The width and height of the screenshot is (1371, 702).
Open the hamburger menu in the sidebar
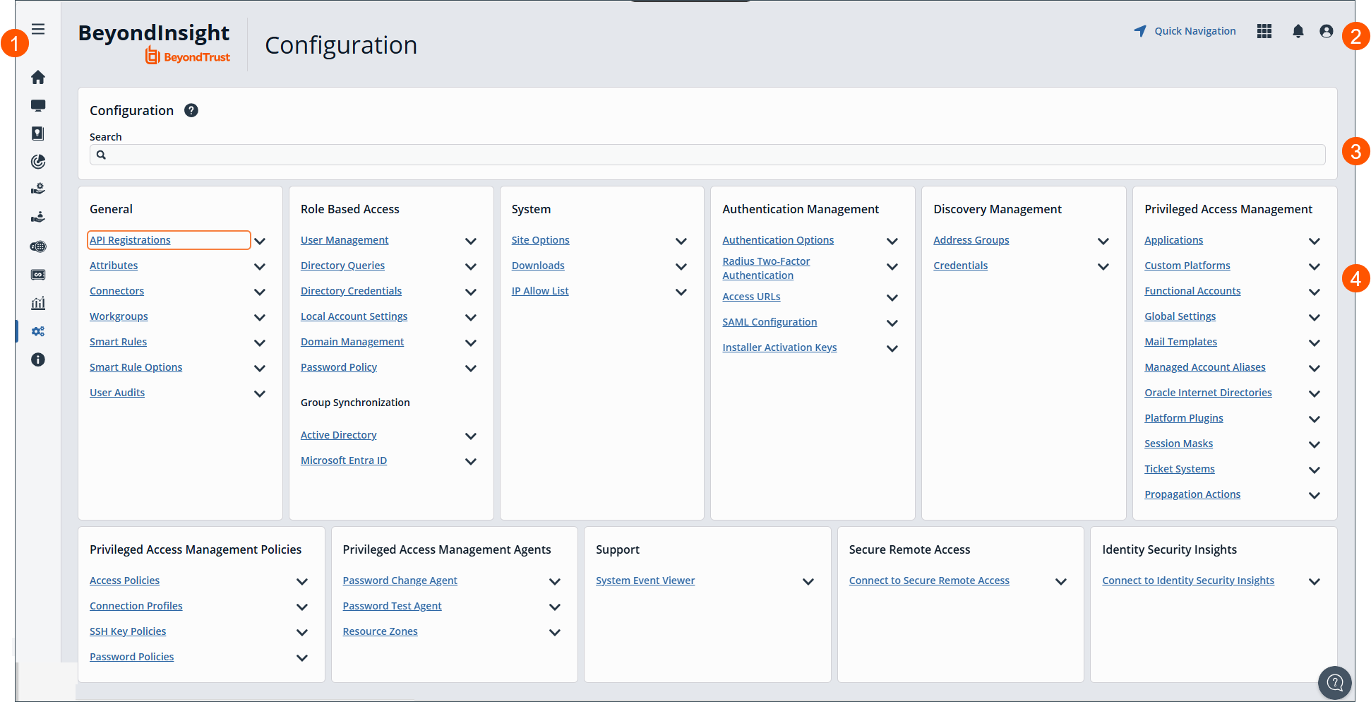[38, 29]
